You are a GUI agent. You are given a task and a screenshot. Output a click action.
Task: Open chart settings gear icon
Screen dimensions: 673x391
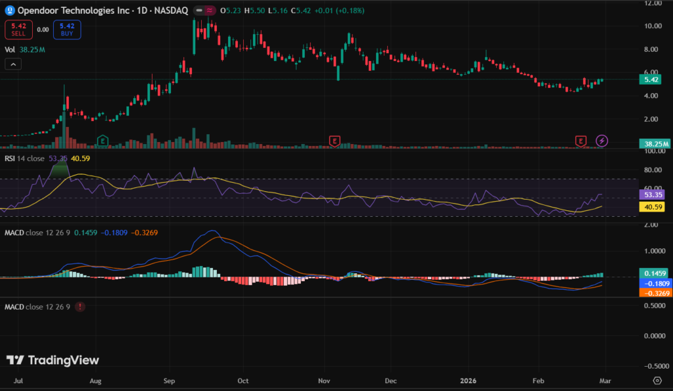[x=657, y=380]
